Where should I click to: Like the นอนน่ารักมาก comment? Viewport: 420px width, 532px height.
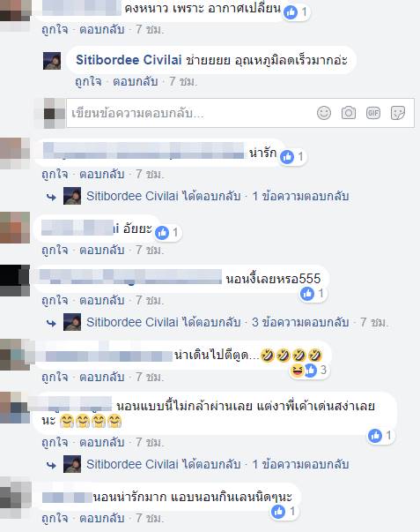point(55,518)
